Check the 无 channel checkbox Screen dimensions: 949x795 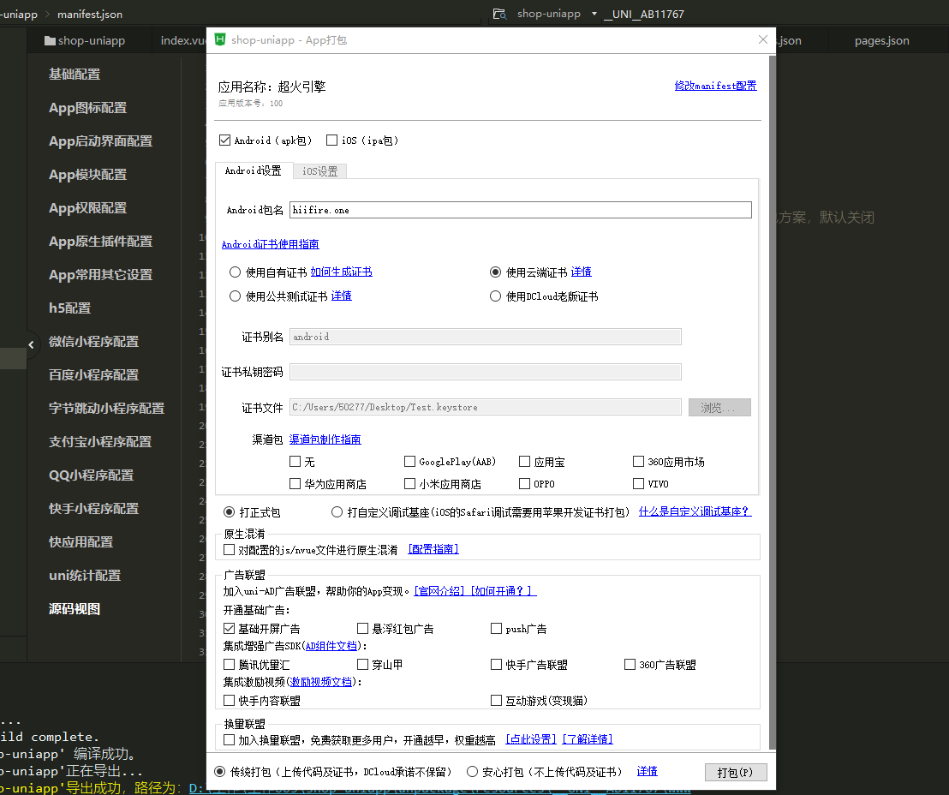[295, 462]
